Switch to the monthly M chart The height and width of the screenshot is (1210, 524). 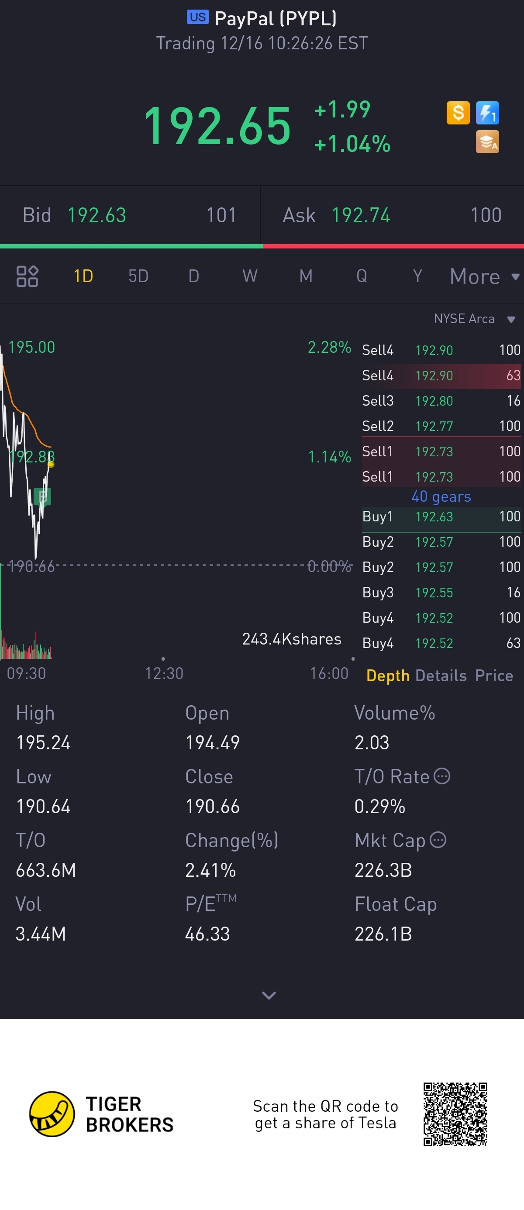coord(306,276)
